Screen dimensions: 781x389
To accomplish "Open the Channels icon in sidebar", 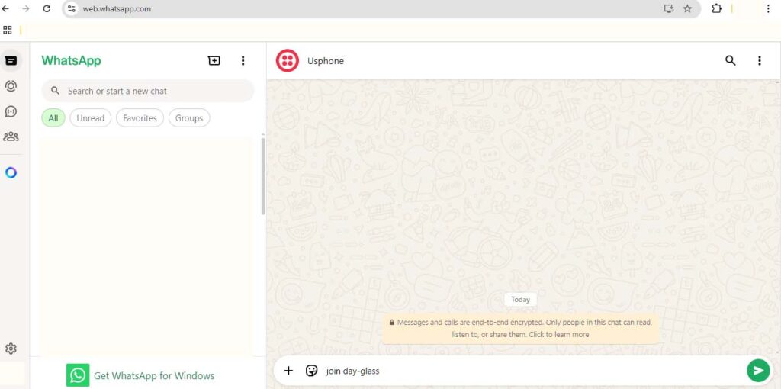I will (x=11, y=111).
